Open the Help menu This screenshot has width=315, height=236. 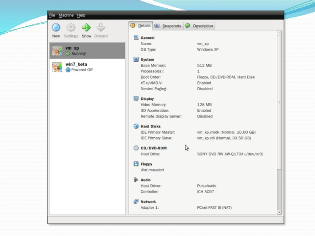[81, 15]
